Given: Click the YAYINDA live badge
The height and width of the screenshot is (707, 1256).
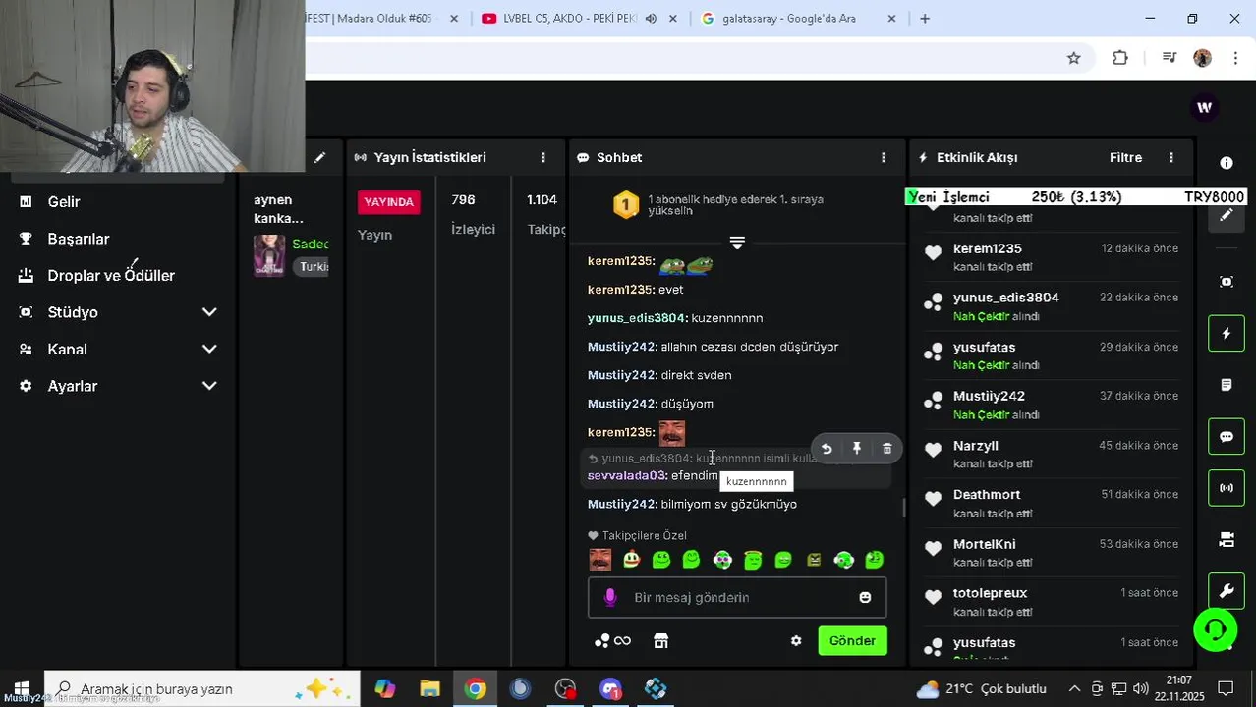Looking at the screenshot, I should [388, 202].
